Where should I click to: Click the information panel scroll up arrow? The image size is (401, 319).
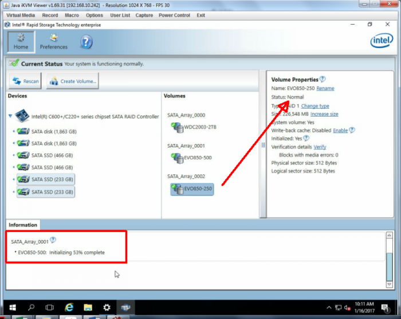pyautogui.click(x=389, y=235)
